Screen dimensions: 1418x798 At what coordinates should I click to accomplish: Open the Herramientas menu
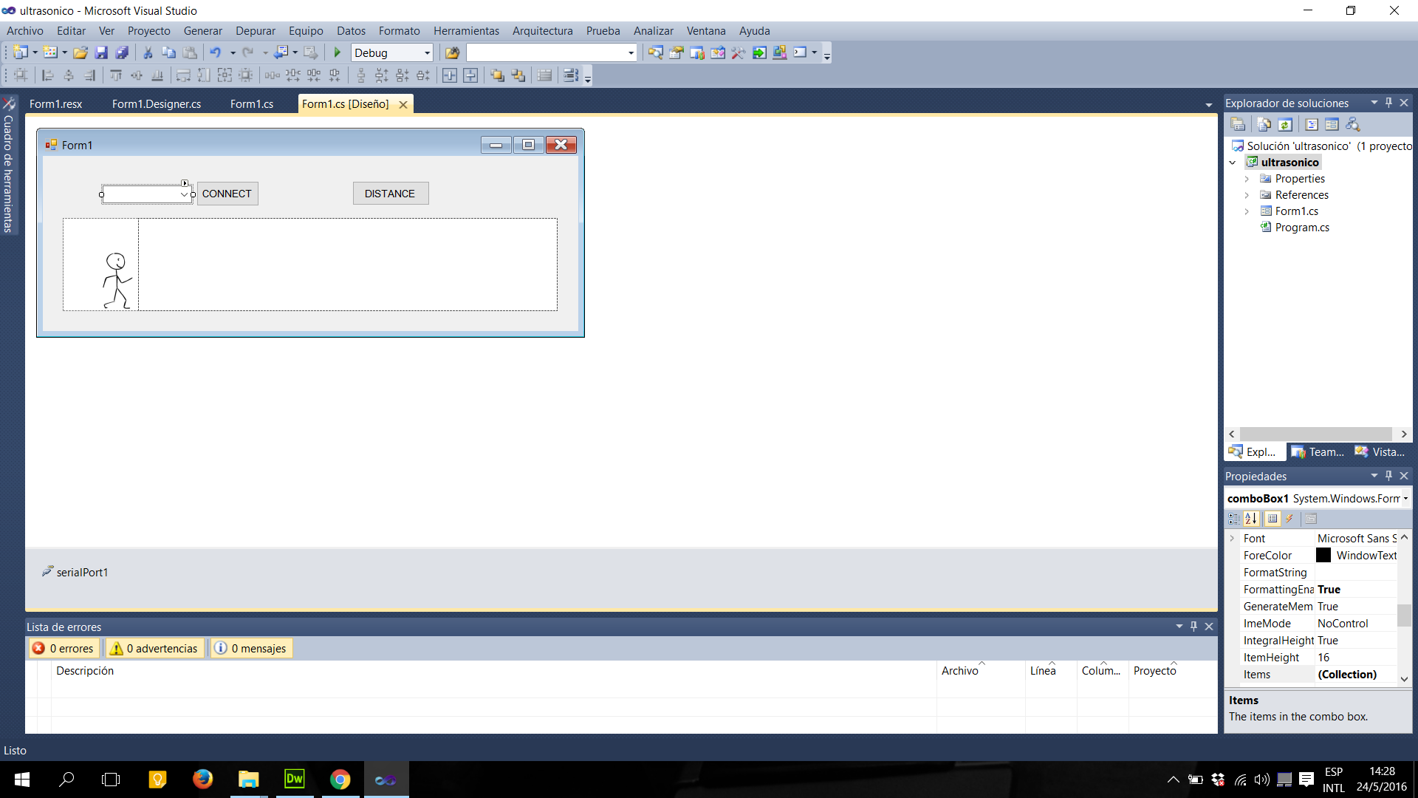point(466,31)
